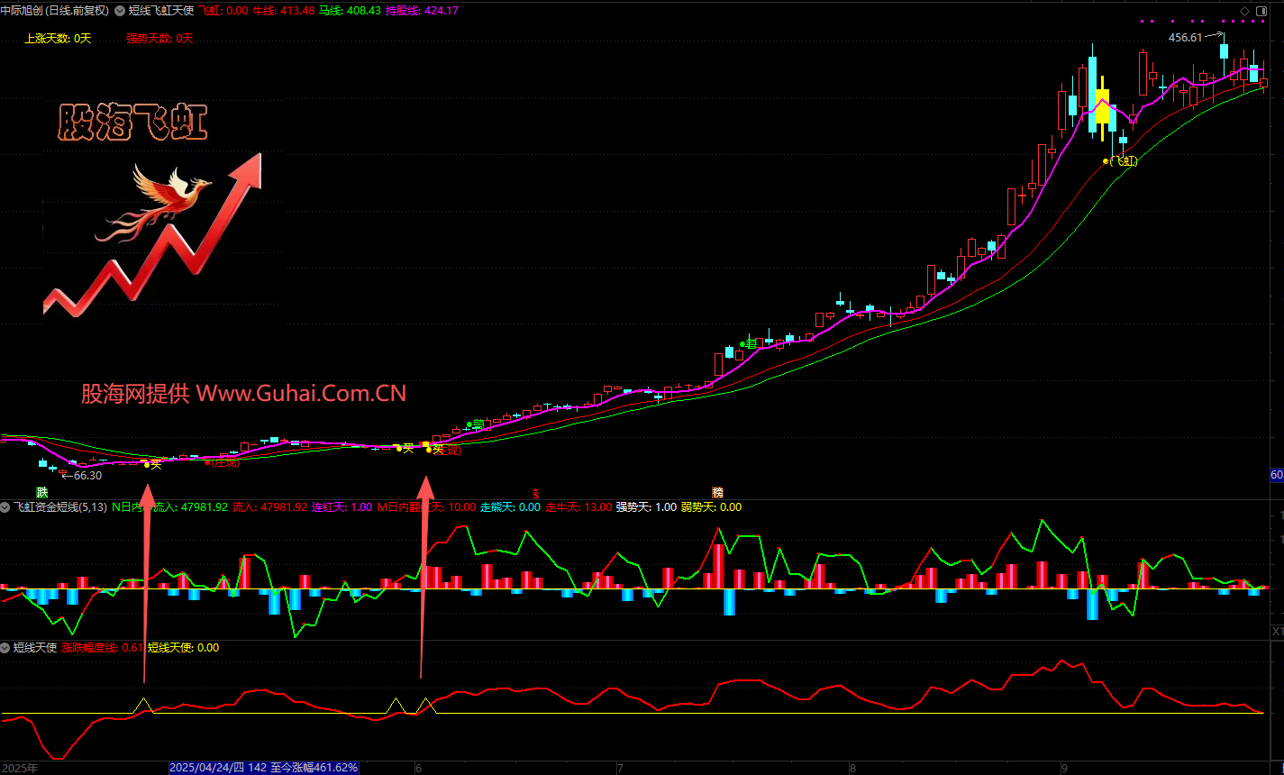Click the green 跌 marker icon

(x=41, y=492)
